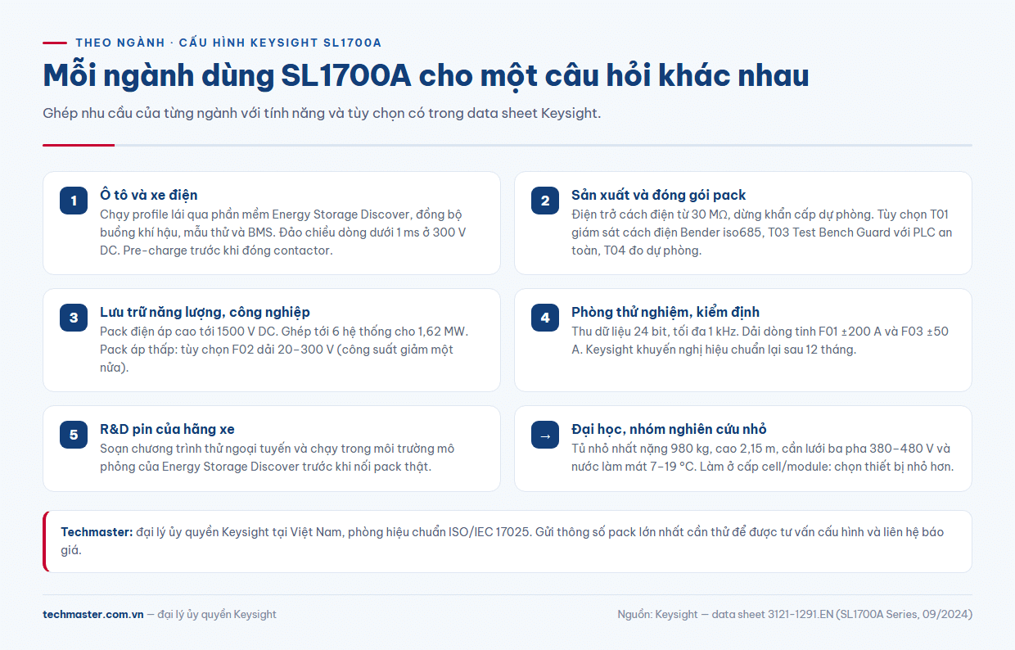The height and width of the screenshot is (650, 1015).
Task: Click the paragraph starting "Pack điện áp cao tới 1500 V DC"
Action: 284,350
